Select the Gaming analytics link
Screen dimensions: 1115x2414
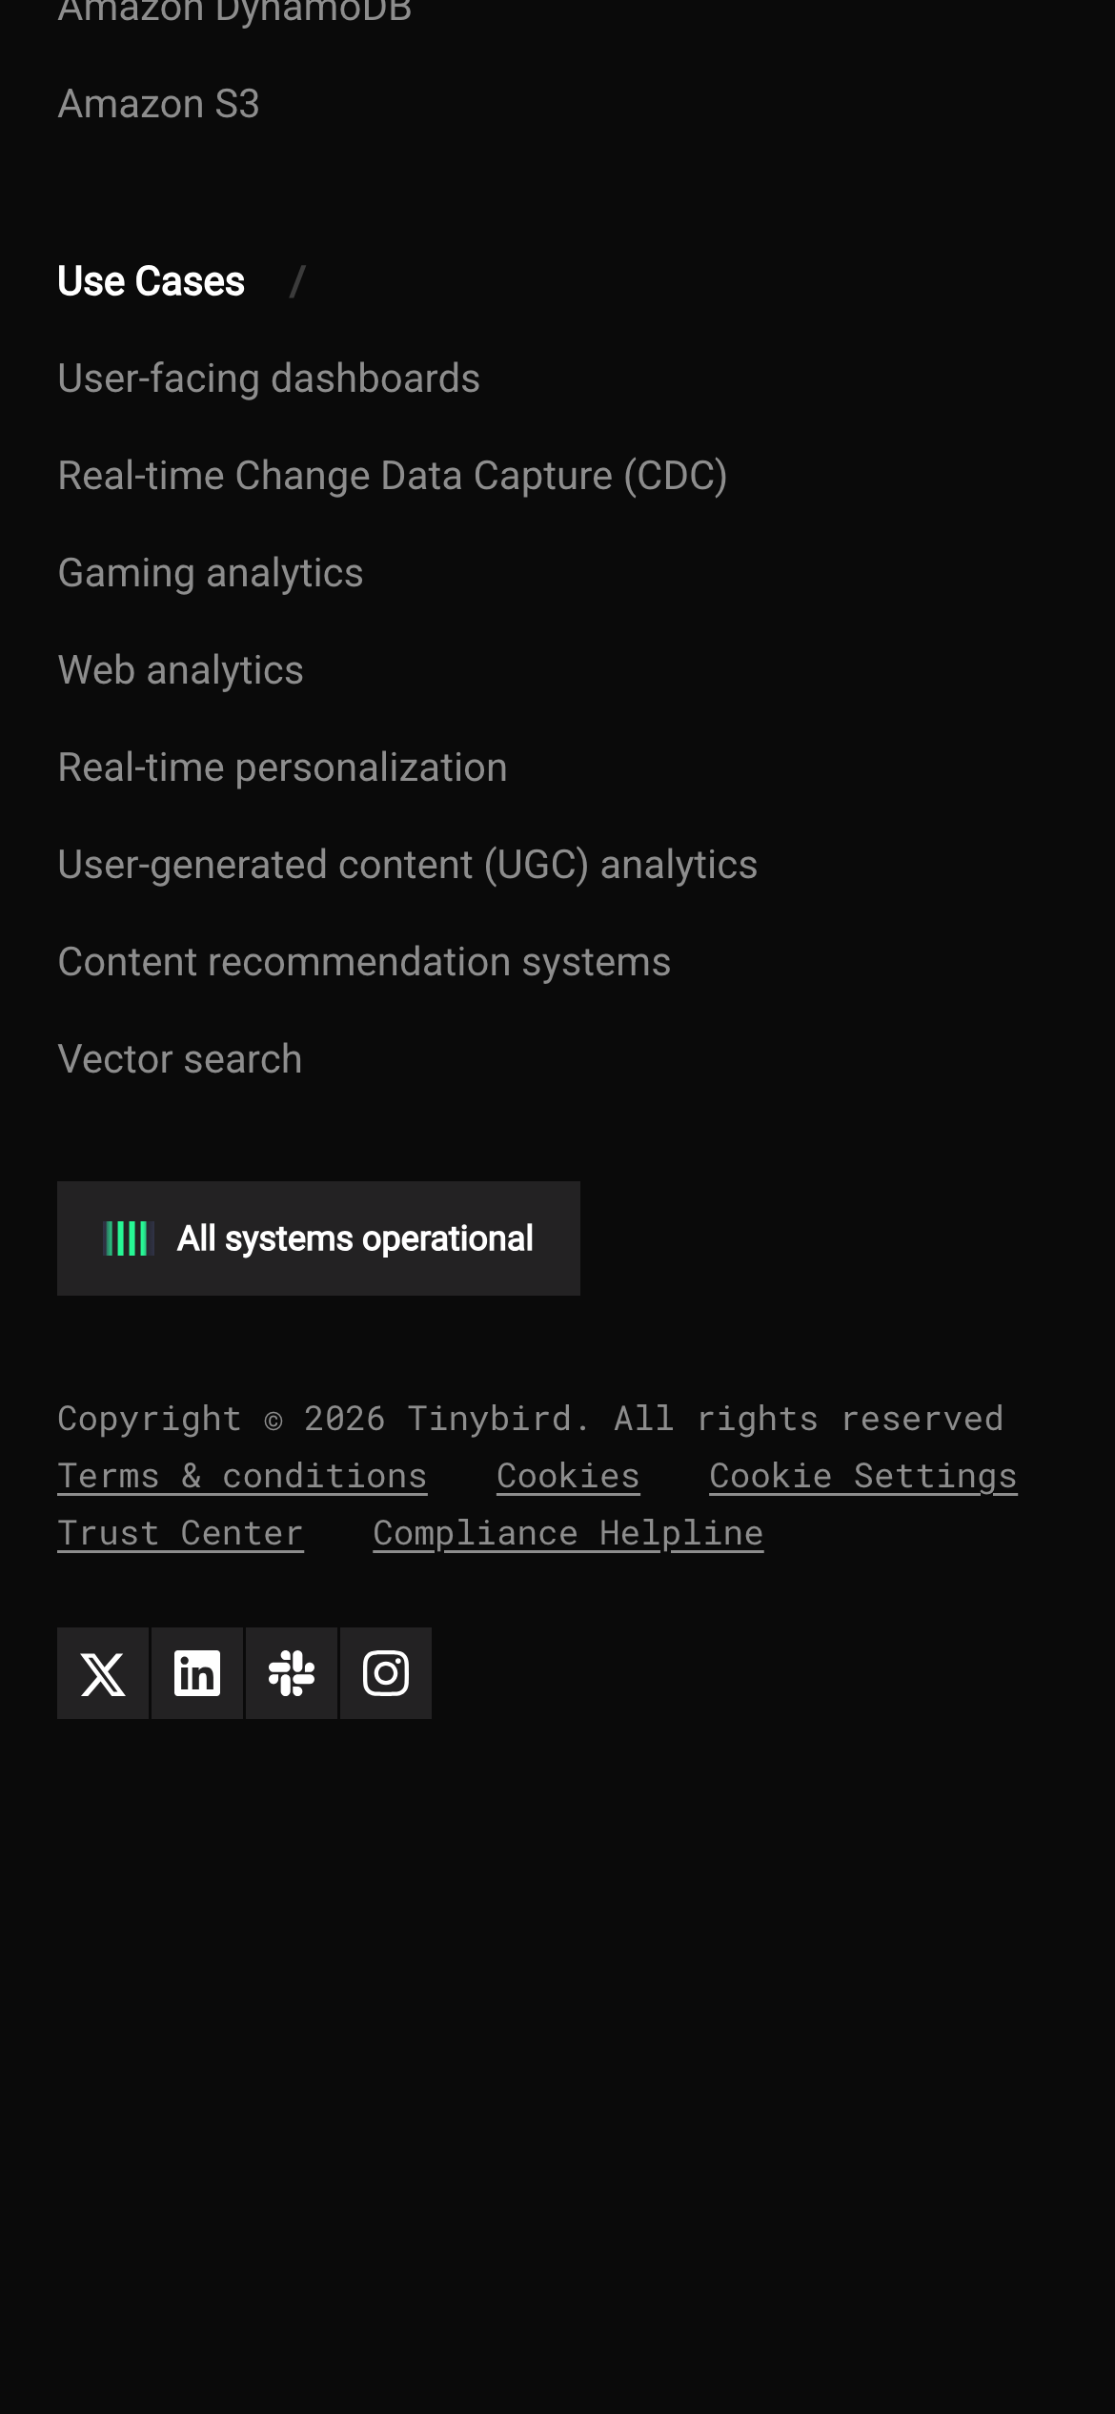pos(211,573)
